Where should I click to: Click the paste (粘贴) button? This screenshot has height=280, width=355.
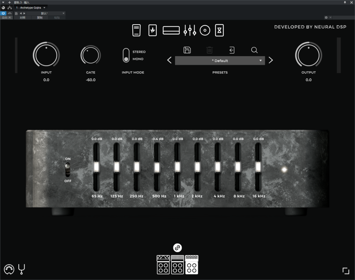point(57,17)
